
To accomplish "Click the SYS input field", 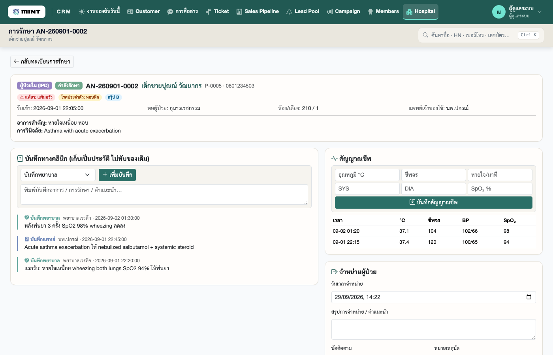I will pyautogui.click(x=367, y=189).
